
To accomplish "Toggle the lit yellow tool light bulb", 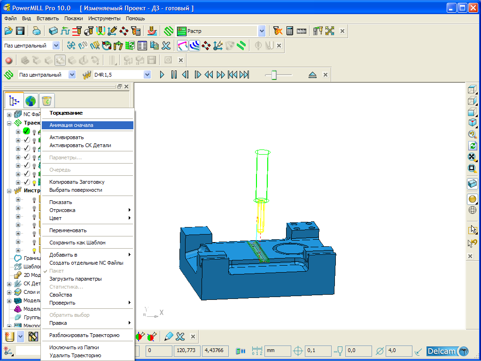I will [x=34, y=250].
